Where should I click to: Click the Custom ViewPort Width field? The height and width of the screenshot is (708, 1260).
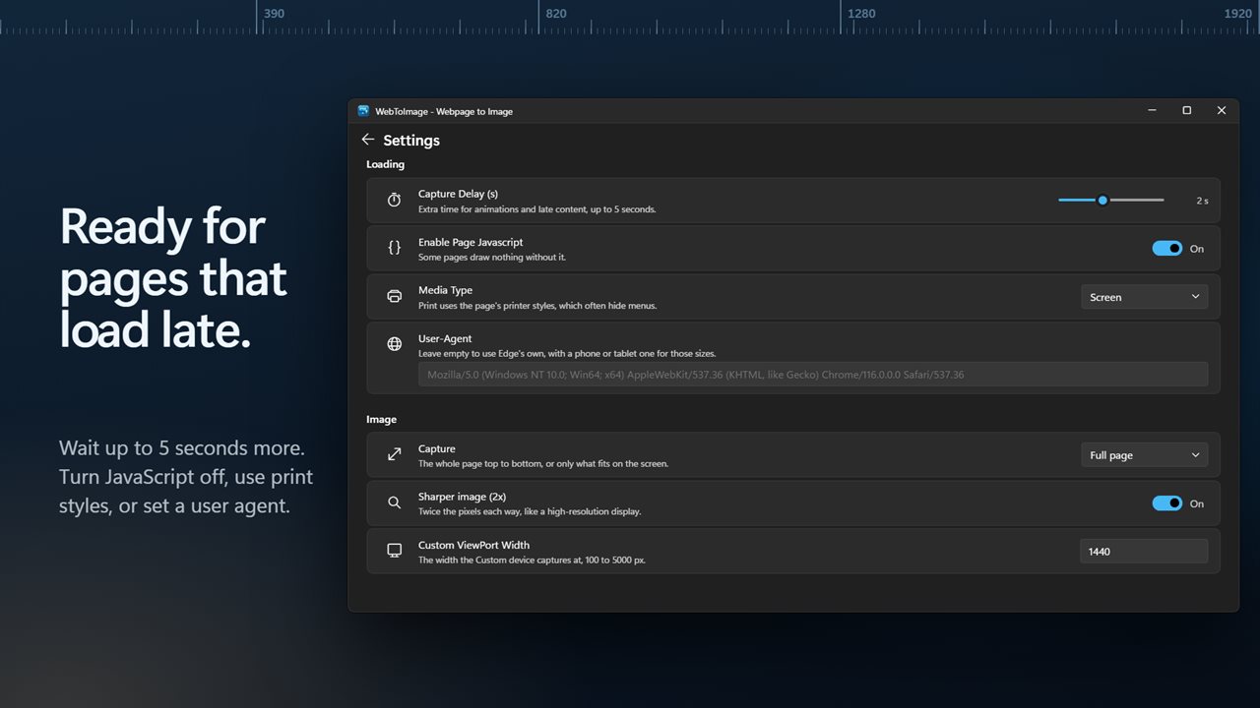[x=1144, y=552]
